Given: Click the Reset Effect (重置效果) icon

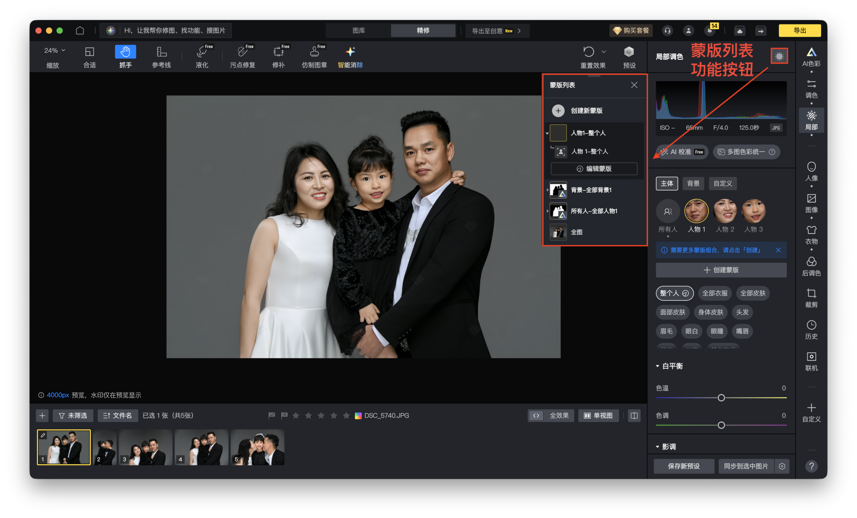Looking at the screenshot, I should tap(589, 52).
